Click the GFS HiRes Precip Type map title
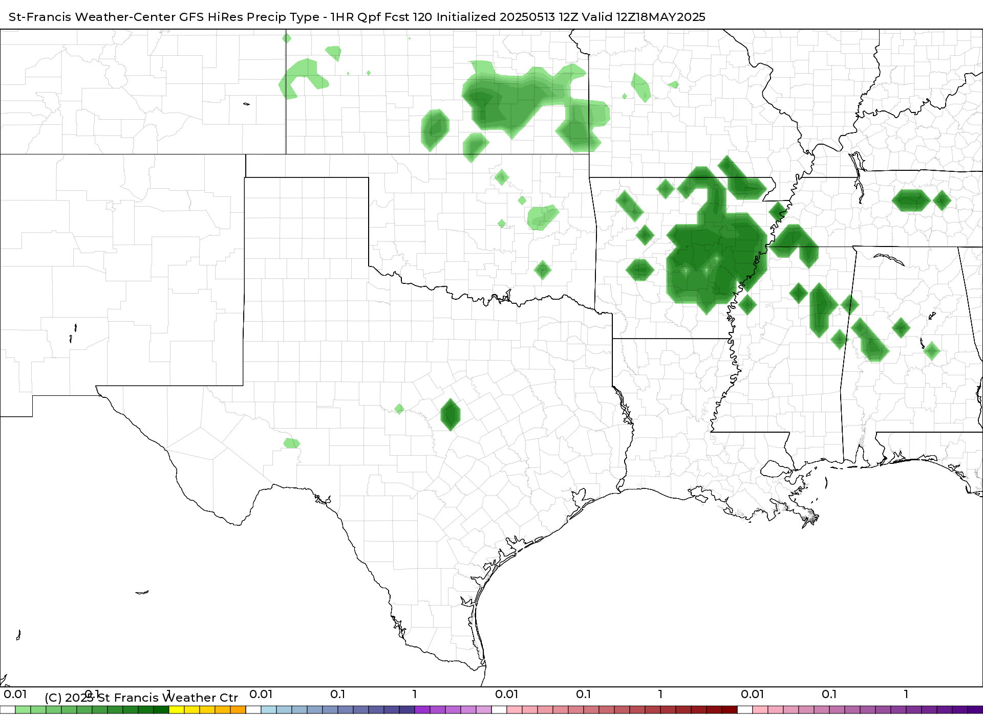 pos(357,17)
